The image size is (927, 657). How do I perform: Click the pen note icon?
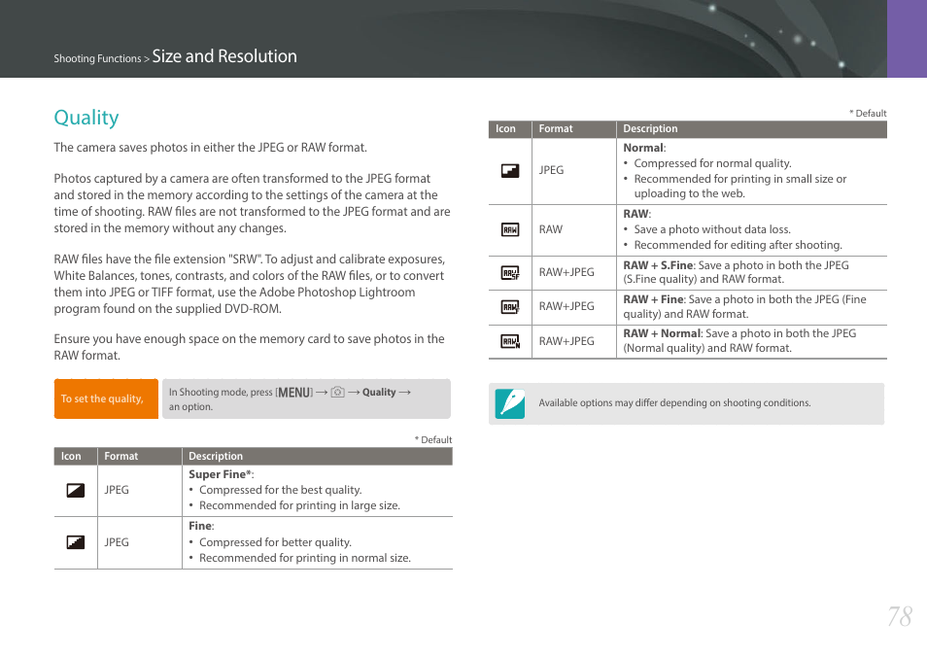tap(509, 404)
